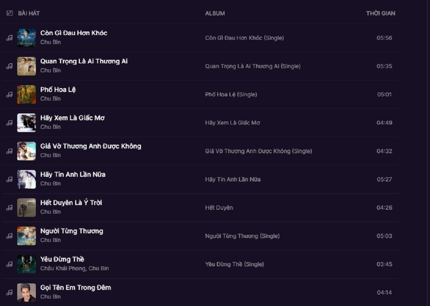Screen dimensions: 430x306
Task: Open album link Còn Gì Đau Hơn Khóc (Single)
Action: (244, 38)
